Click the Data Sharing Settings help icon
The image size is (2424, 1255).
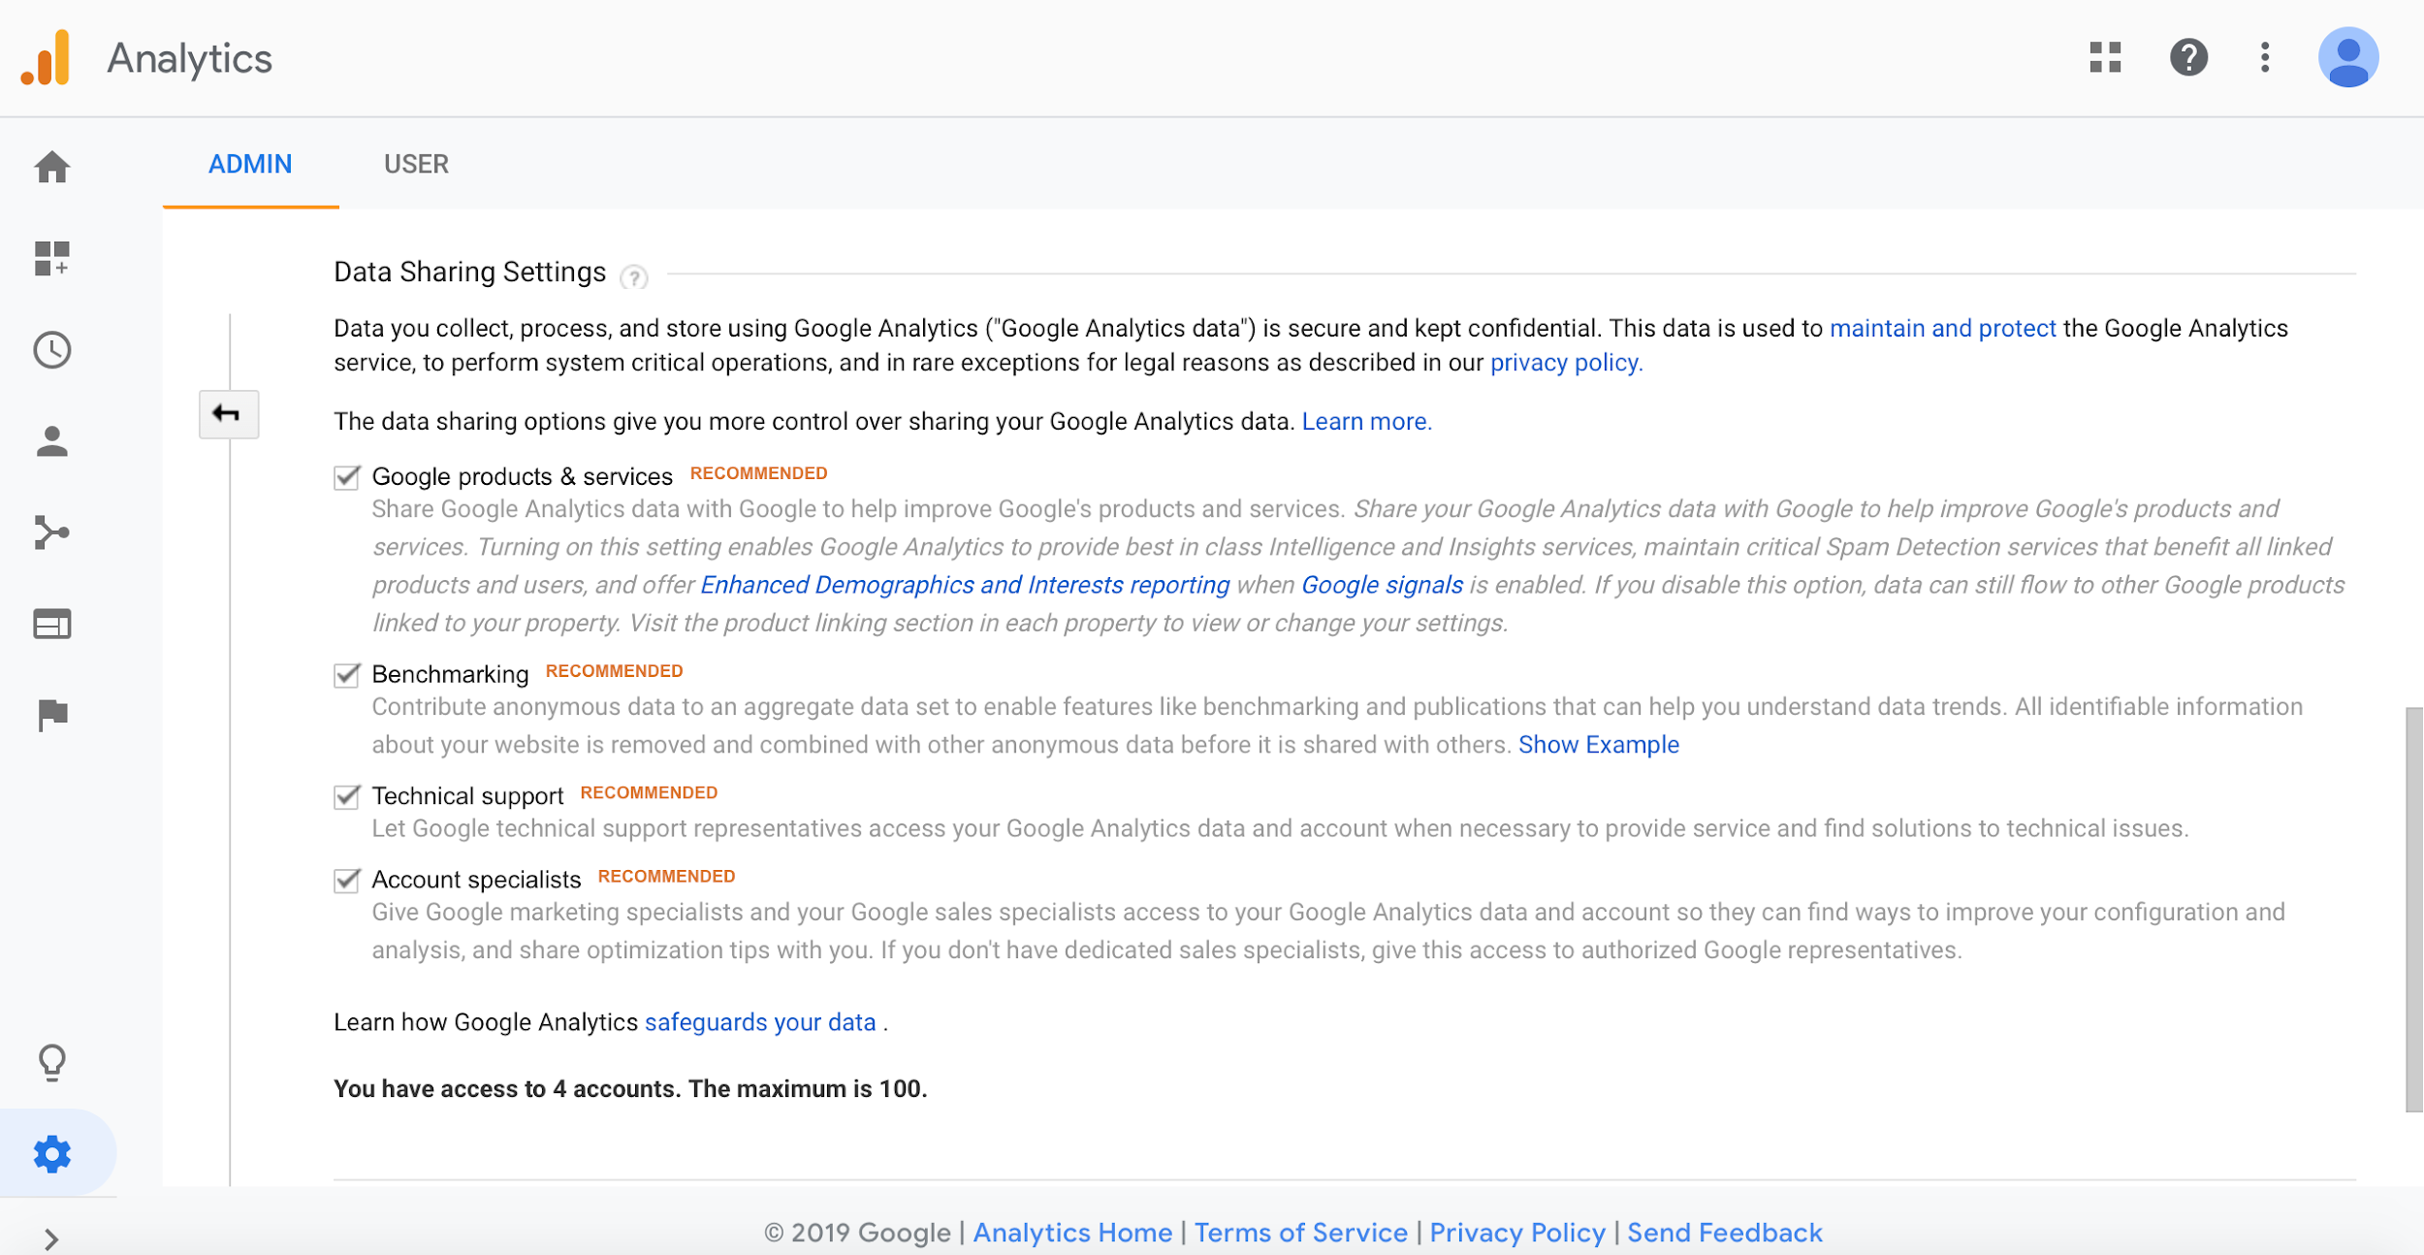(x=634, y=277)
